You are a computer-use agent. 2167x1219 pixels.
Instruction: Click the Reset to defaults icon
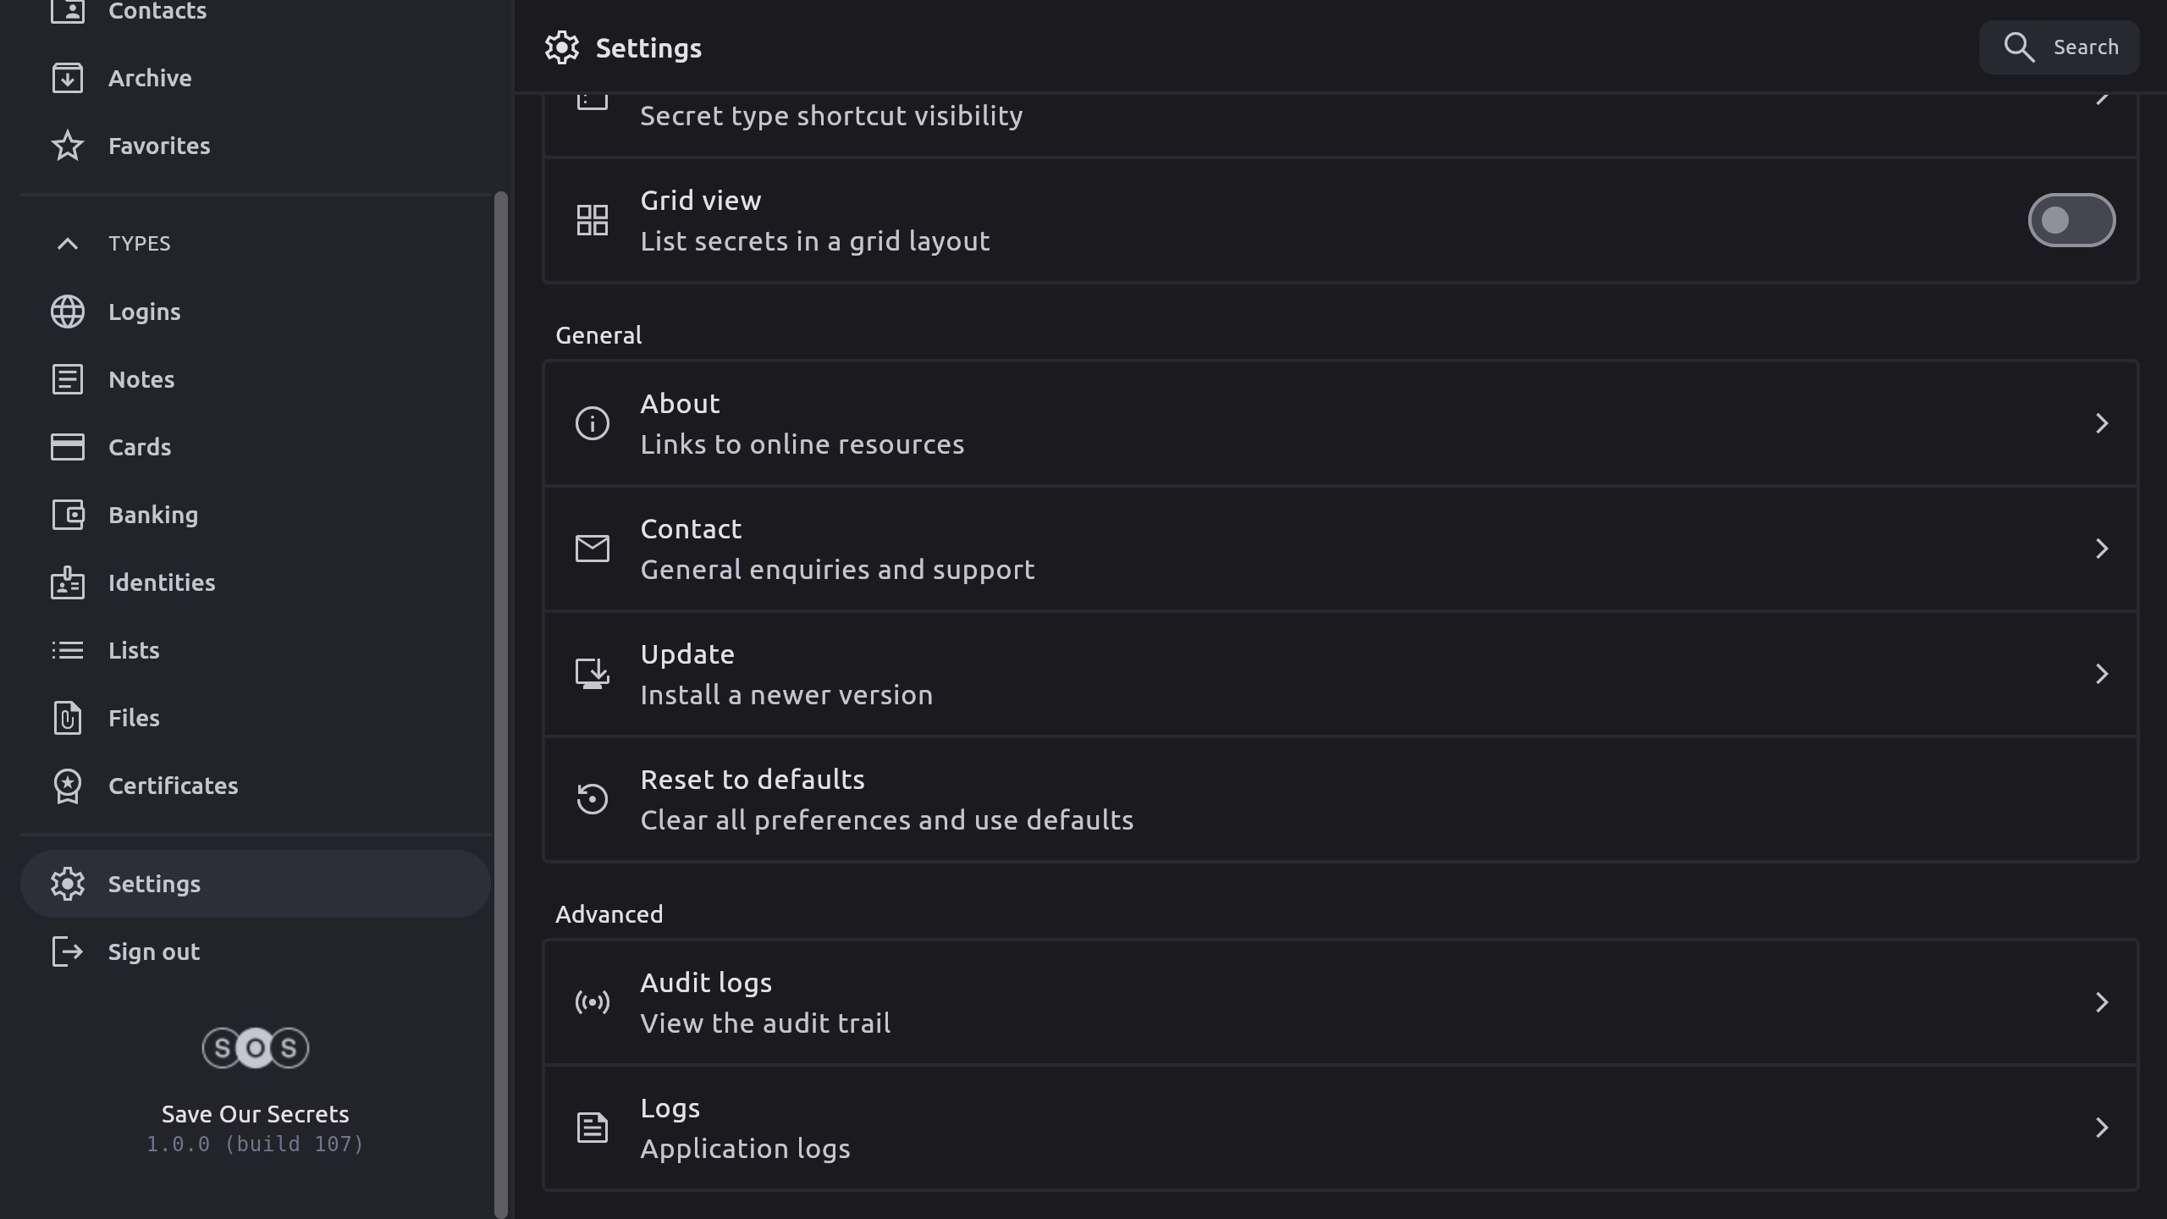pos(593,799)
